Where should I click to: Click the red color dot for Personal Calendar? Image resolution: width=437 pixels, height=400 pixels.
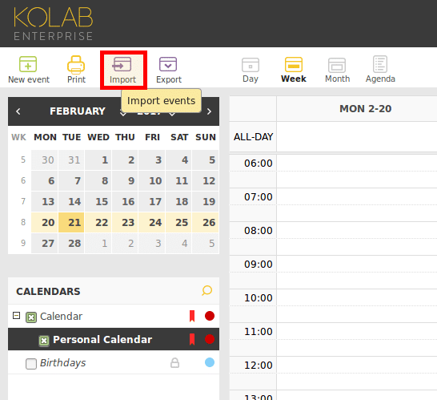coord(210,339)
